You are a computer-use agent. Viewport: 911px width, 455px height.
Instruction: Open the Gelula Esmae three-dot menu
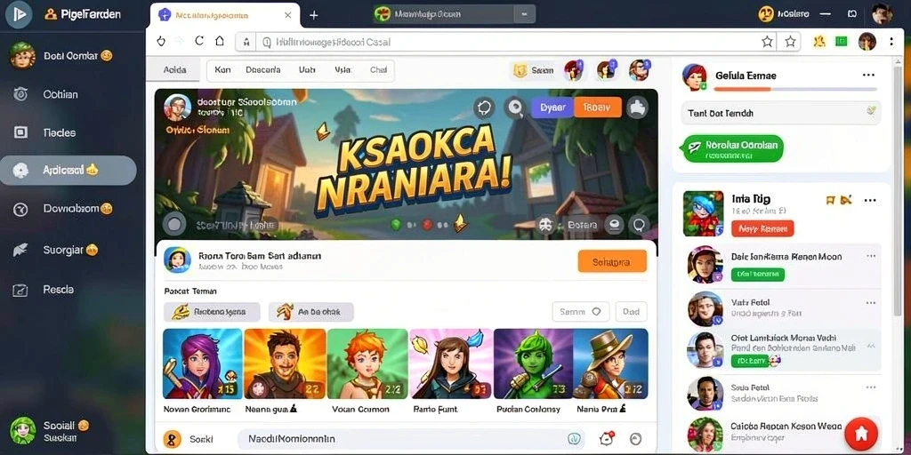coord(868,75)
